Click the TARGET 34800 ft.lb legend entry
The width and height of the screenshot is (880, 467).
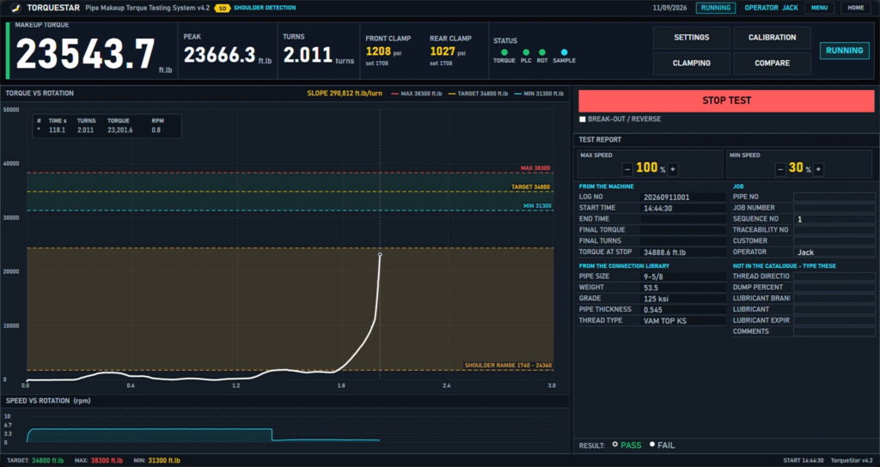click(x=478, y=94)
